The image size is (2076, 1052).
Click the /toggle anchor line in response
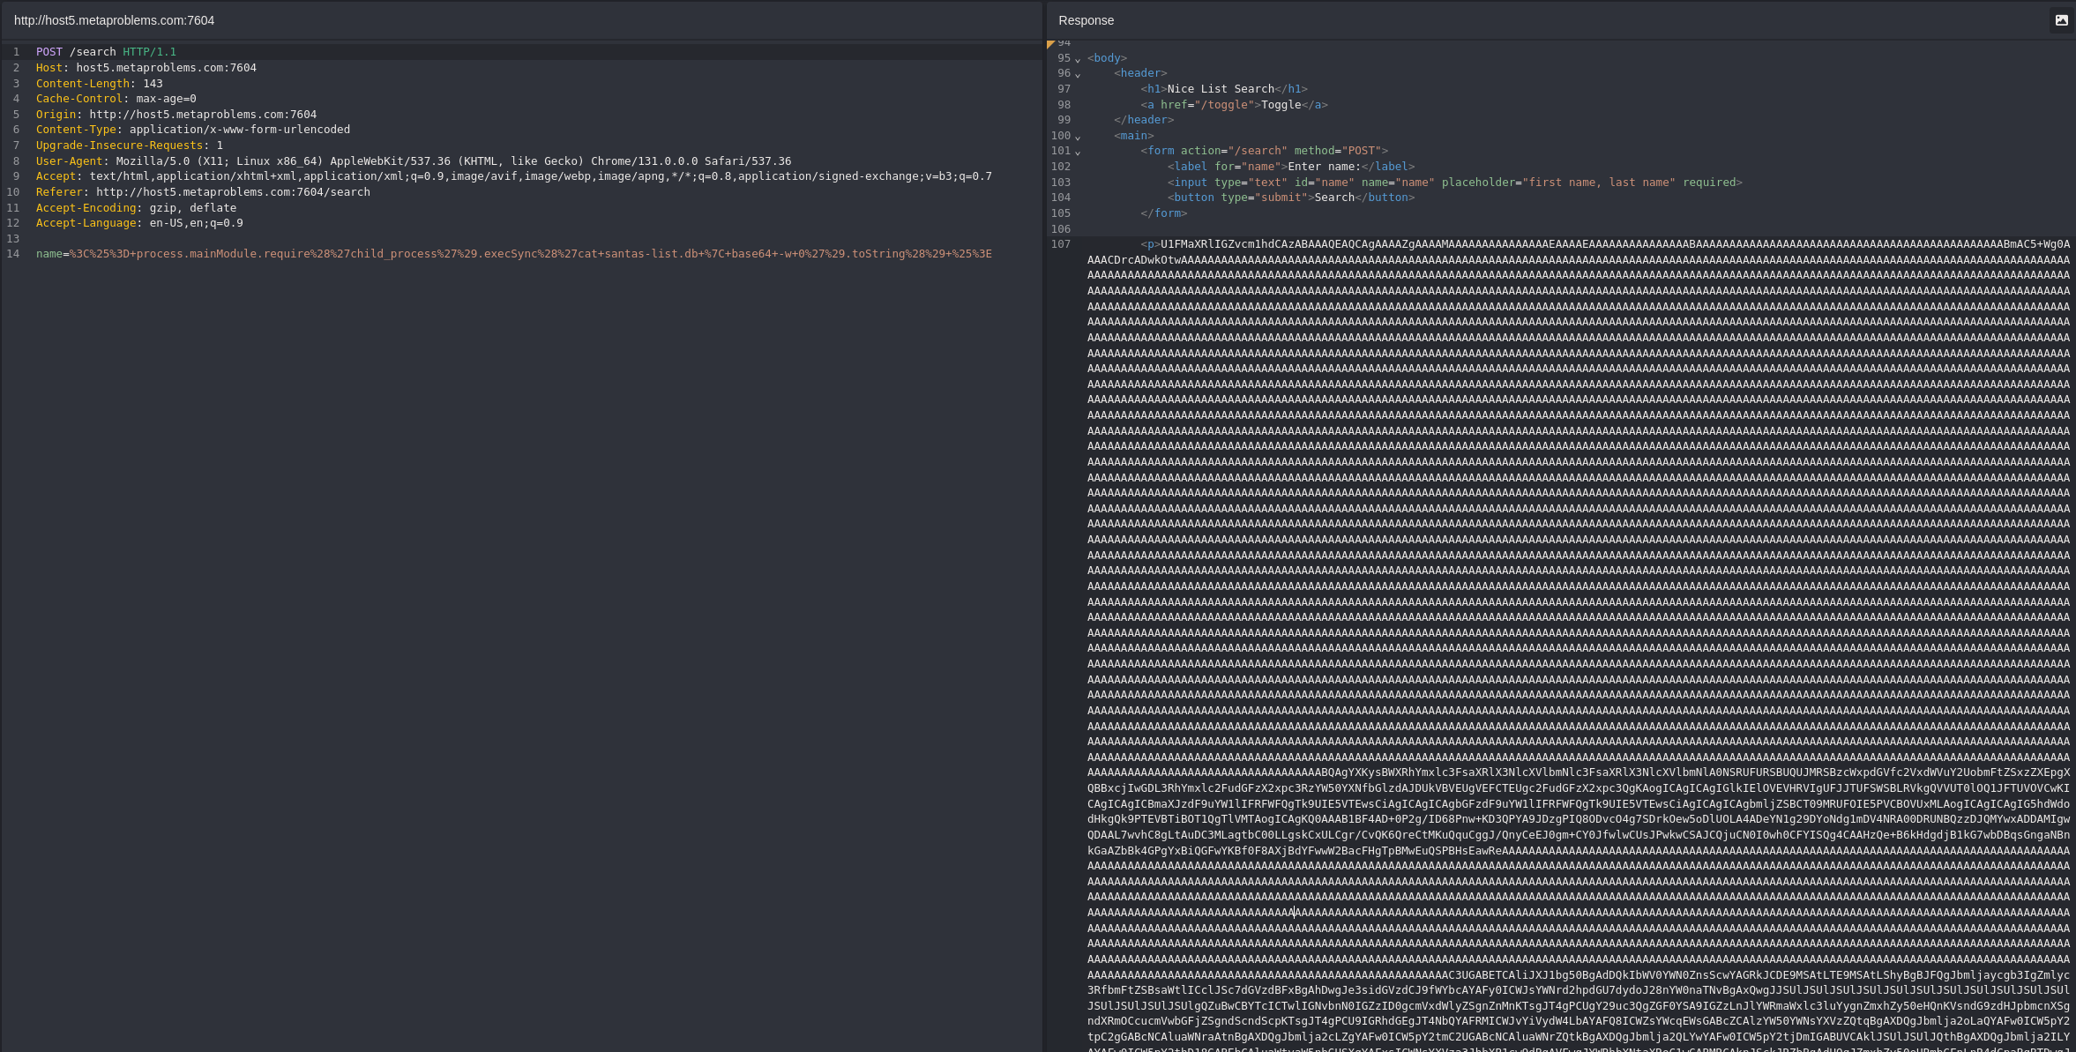click(1234, 105)
